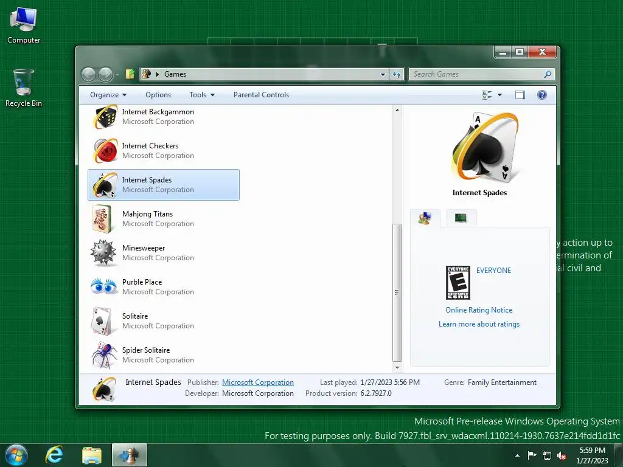Expand the address breadcrumb arrow before Games
The height and width of the screenshot is (467, 623).
[x=158, y=74]
